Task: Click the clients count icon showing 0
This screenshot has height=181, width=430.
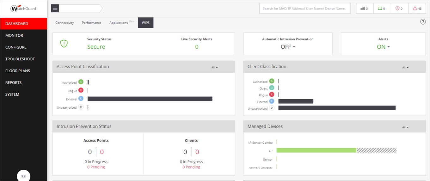Action: pos(382,9)
